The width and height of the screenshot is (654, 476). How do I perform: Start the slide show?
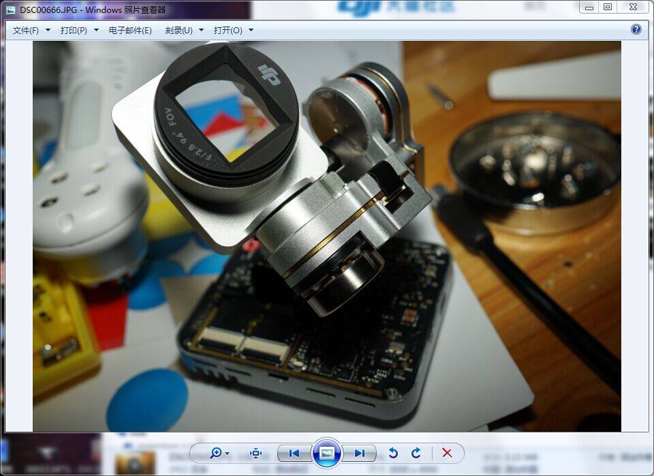pyautogui.click(x=327, y=453)
